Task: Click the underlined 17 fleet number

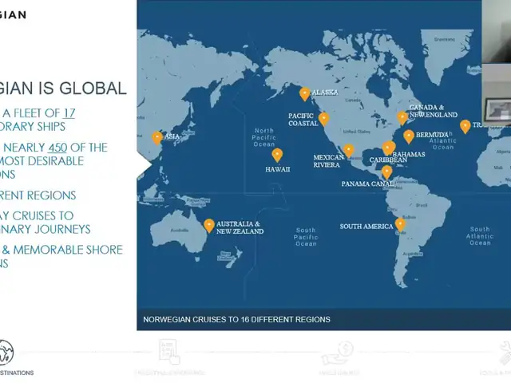Action: coord(69,113)
